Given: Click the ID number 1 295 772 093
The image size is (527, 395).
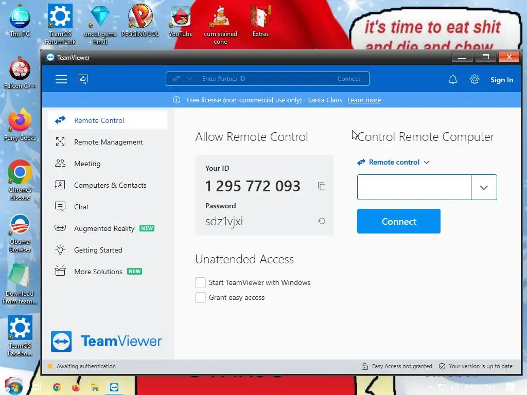Looking at the screenshot, I should tap(253, 186).
